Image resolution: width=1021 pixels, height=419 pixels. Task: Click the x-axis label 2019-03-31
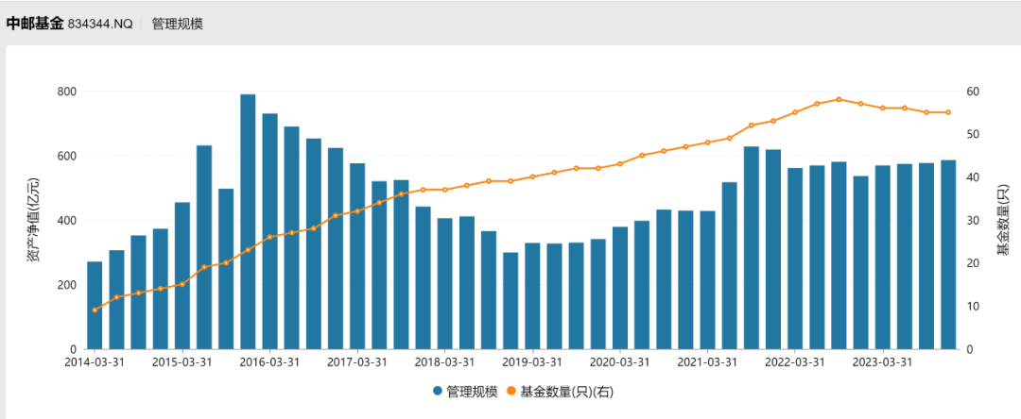click(x=532, y=361)
